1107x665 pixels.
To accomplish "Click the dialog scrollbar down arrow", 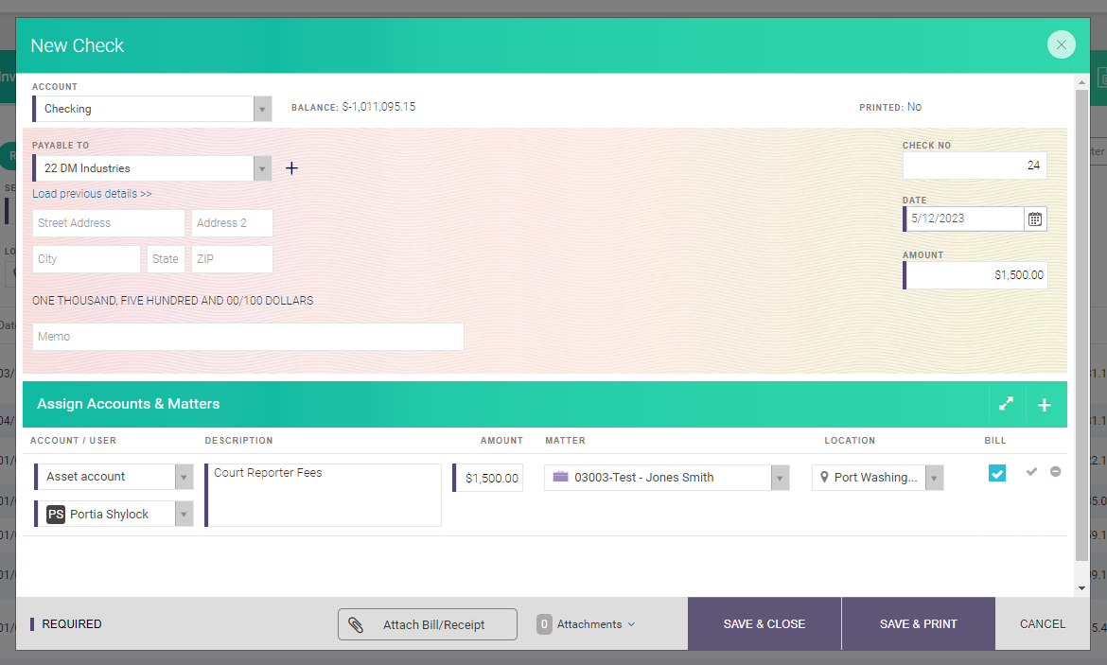I will [1081, 588].
